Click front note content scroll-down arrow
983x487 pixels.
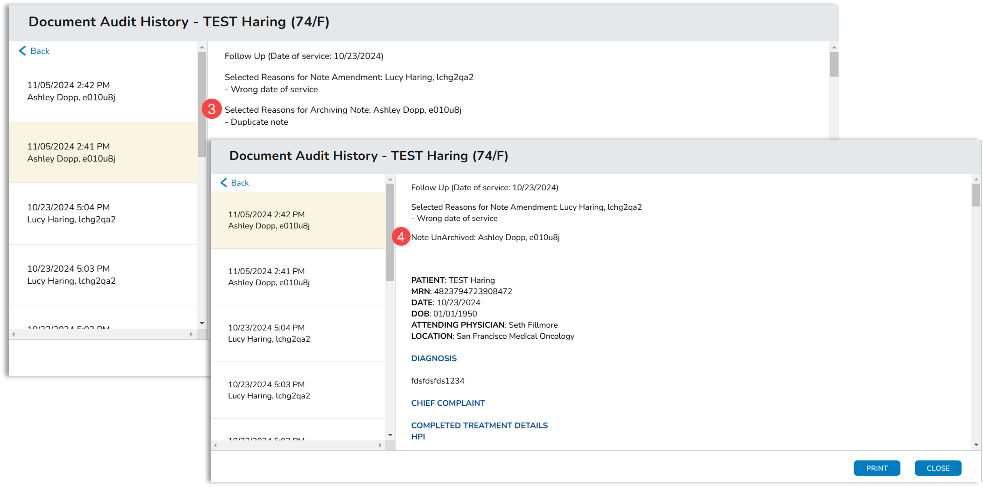[976, 445]
